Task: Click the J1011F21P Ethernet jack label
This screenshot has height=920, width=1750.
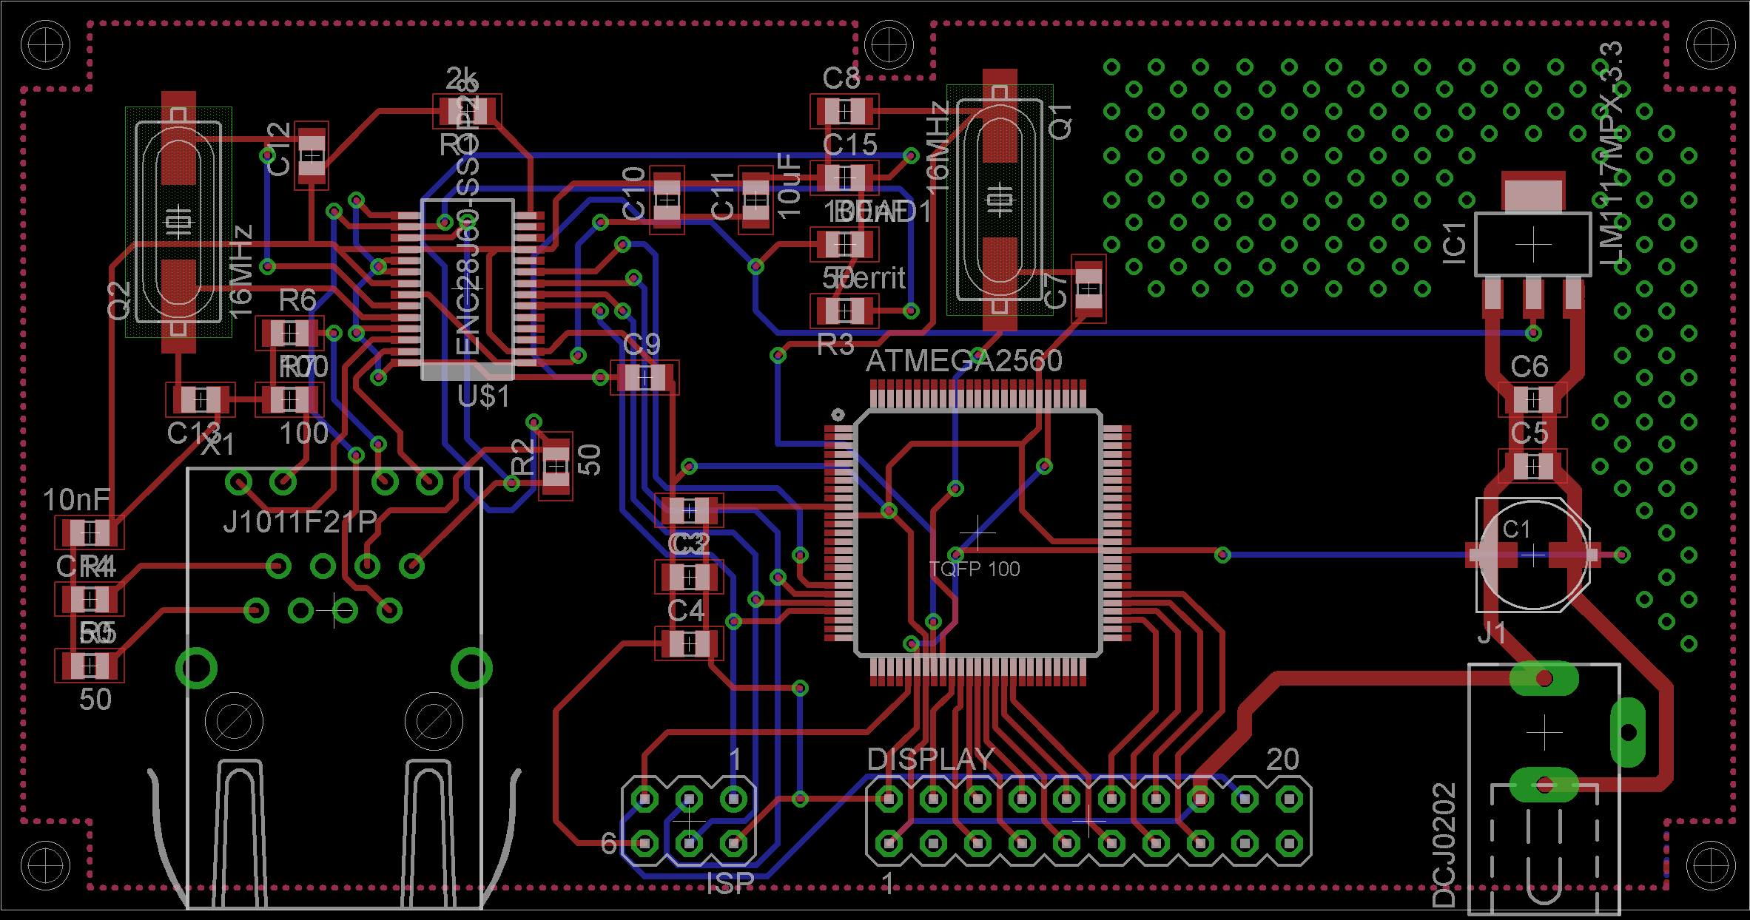Action: click(300, 522)
